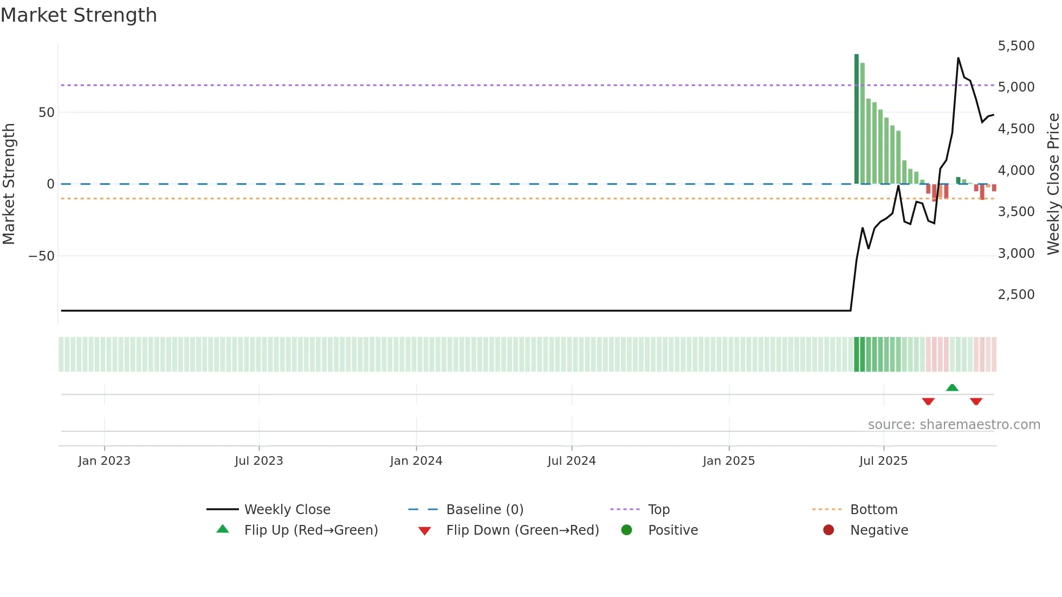1062x597 pixels.
Task: Click the weekly close price peak
Action: point(958,58)
